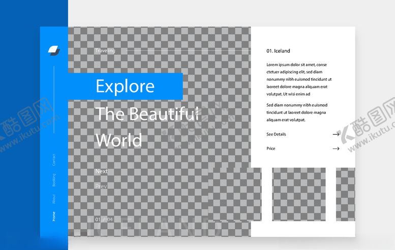Select the rightmost bottom image thumbnail
Viewport: 395px width, 250px height.
point(346,195)
